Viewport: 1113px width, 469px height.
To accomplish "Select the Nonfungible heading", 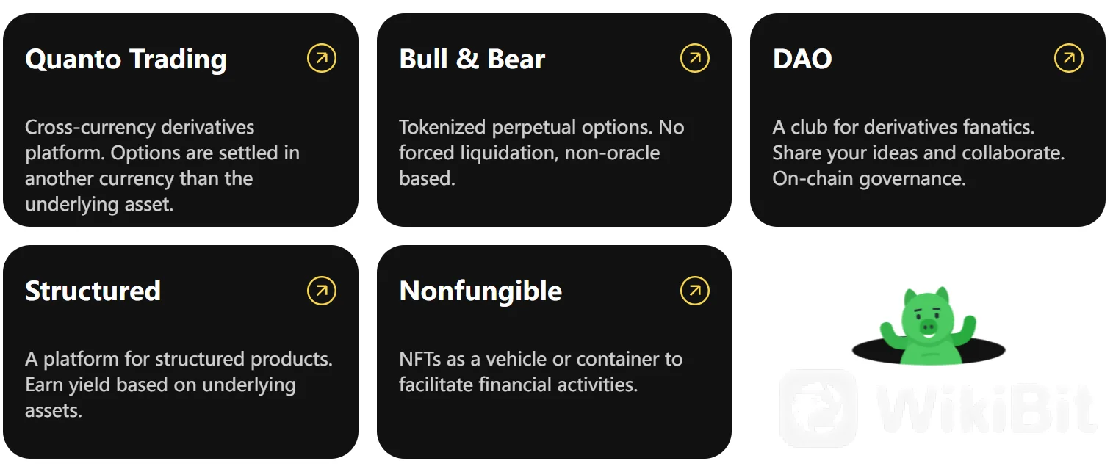I will pyautogui.click(x=480, y=291).
